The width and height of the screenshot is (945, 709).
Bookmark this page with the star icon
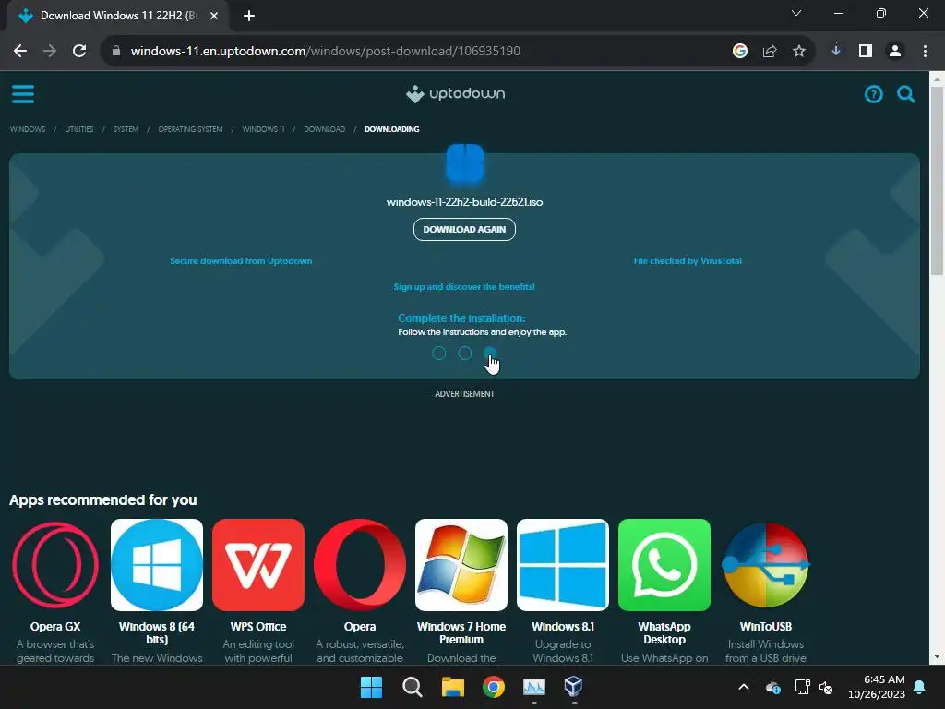[799, 52]
